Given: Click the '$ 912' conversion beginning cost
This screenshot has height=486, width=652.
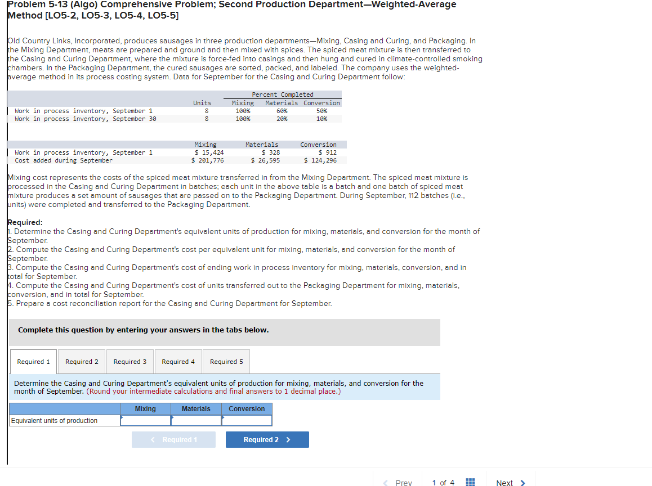Looking at the screenshot, I should [x=328, y=152].
